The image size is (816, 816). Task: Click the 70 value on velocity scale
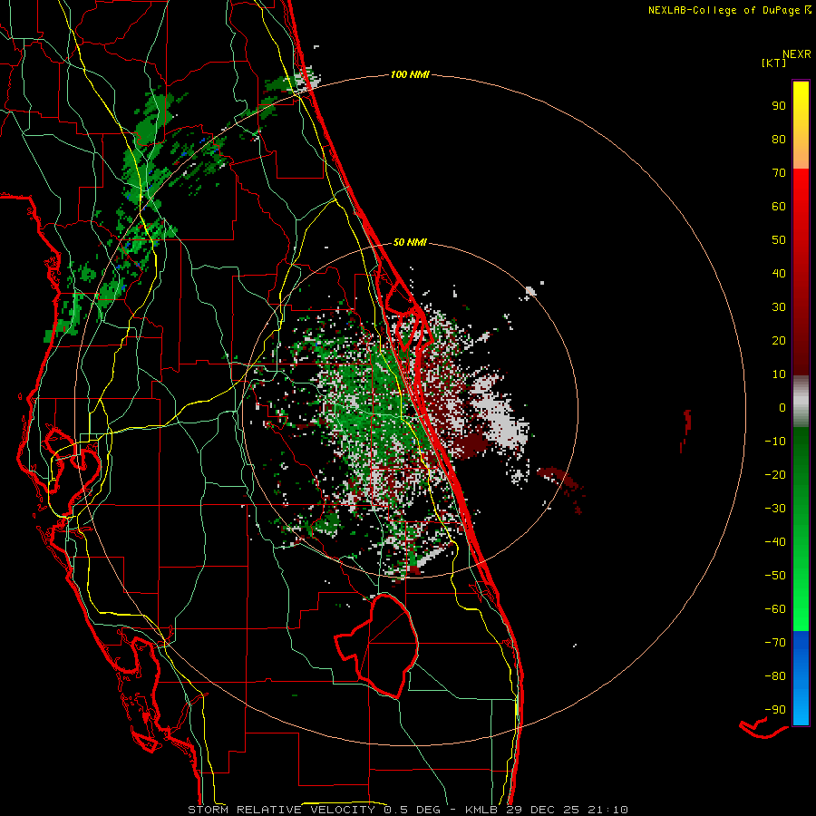(x=779, y=173)
